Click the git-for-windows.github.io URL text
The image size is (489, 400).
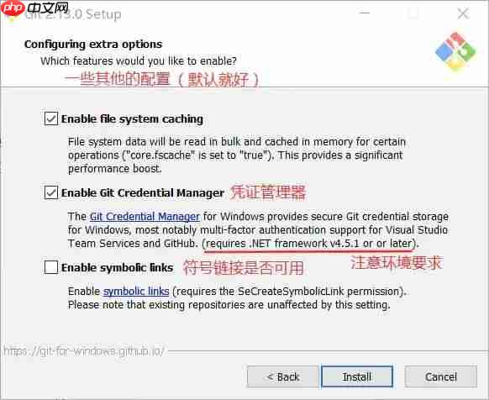[84, 351]
